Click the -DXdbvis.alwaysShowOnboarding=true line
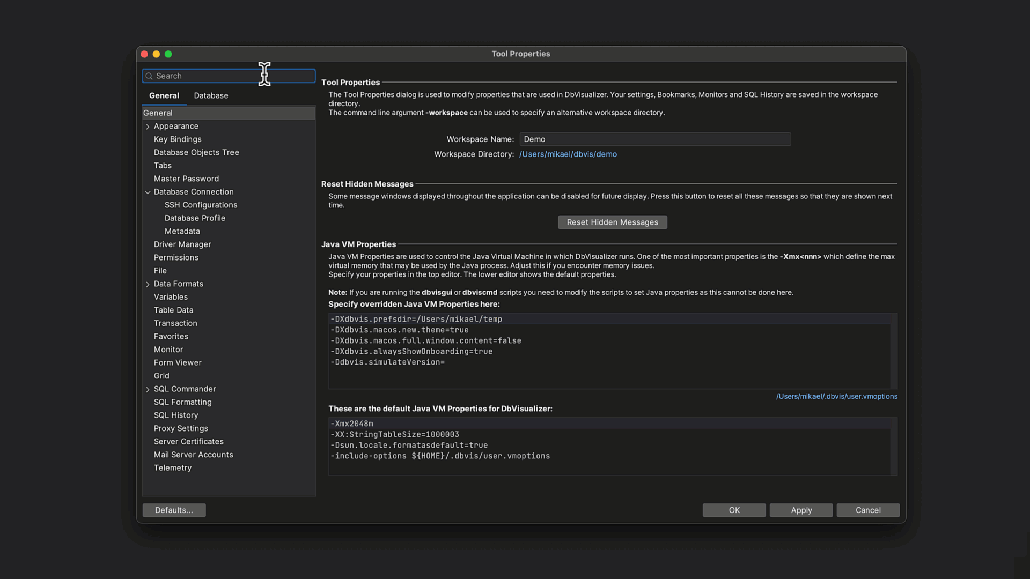The height and width of the screenshot is (579, 1030). click(411, 352)
